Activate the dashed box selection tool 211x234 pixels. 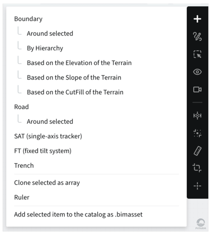pyautogui.click(x=197, y=54)
